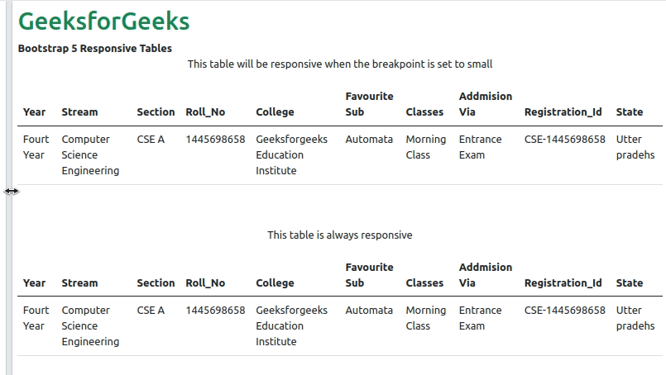Click 'Stream' header in the first table

79,112
